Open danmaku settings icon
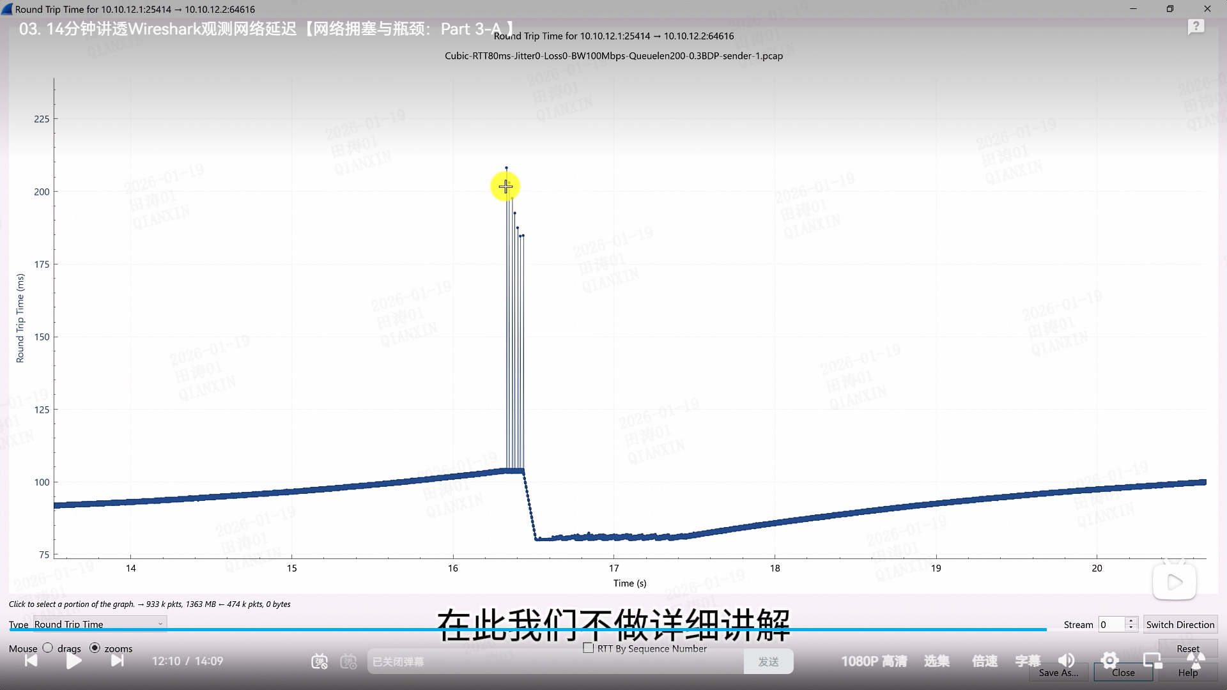The image size is (1227, 690). pos(348,662)
